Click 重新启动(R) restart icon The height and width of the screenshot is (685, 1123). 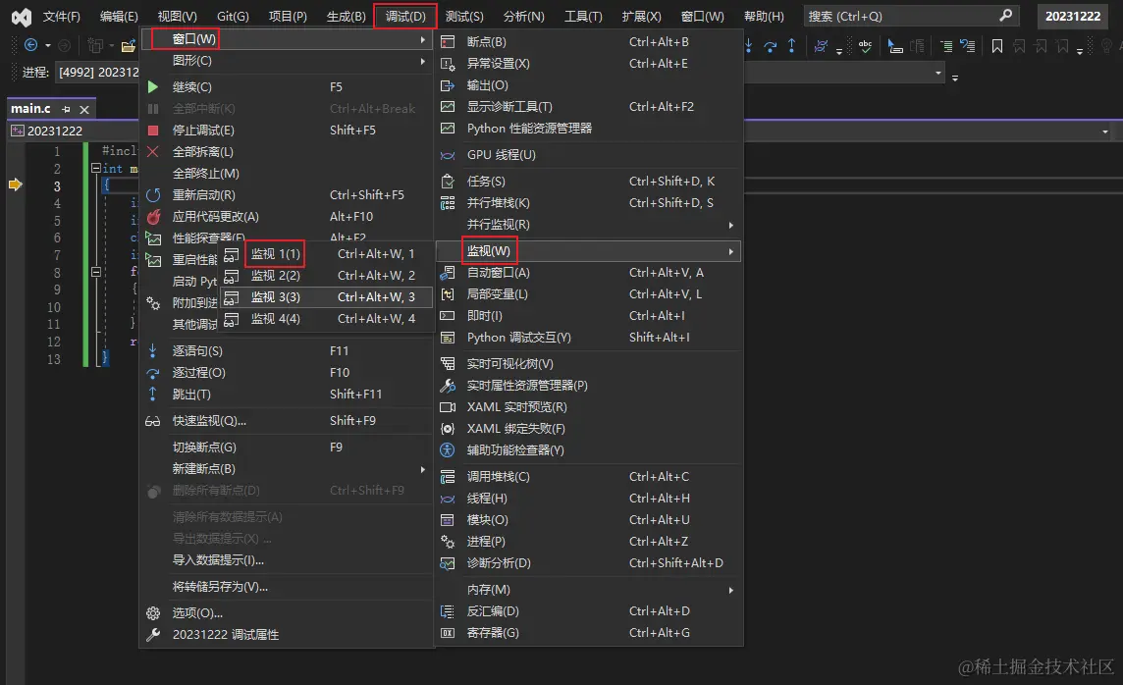point(152,194)
